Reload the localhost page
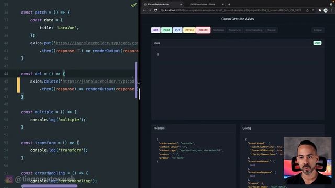The height and width of the screenshot is (188, 335). point(155,10)
